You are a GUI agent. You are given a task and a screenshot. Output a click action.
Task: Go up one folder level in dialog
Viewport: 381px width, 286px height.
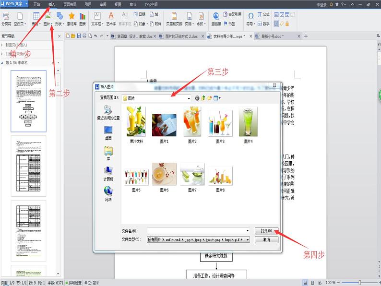pyautogui.click(x=203, y=98)
